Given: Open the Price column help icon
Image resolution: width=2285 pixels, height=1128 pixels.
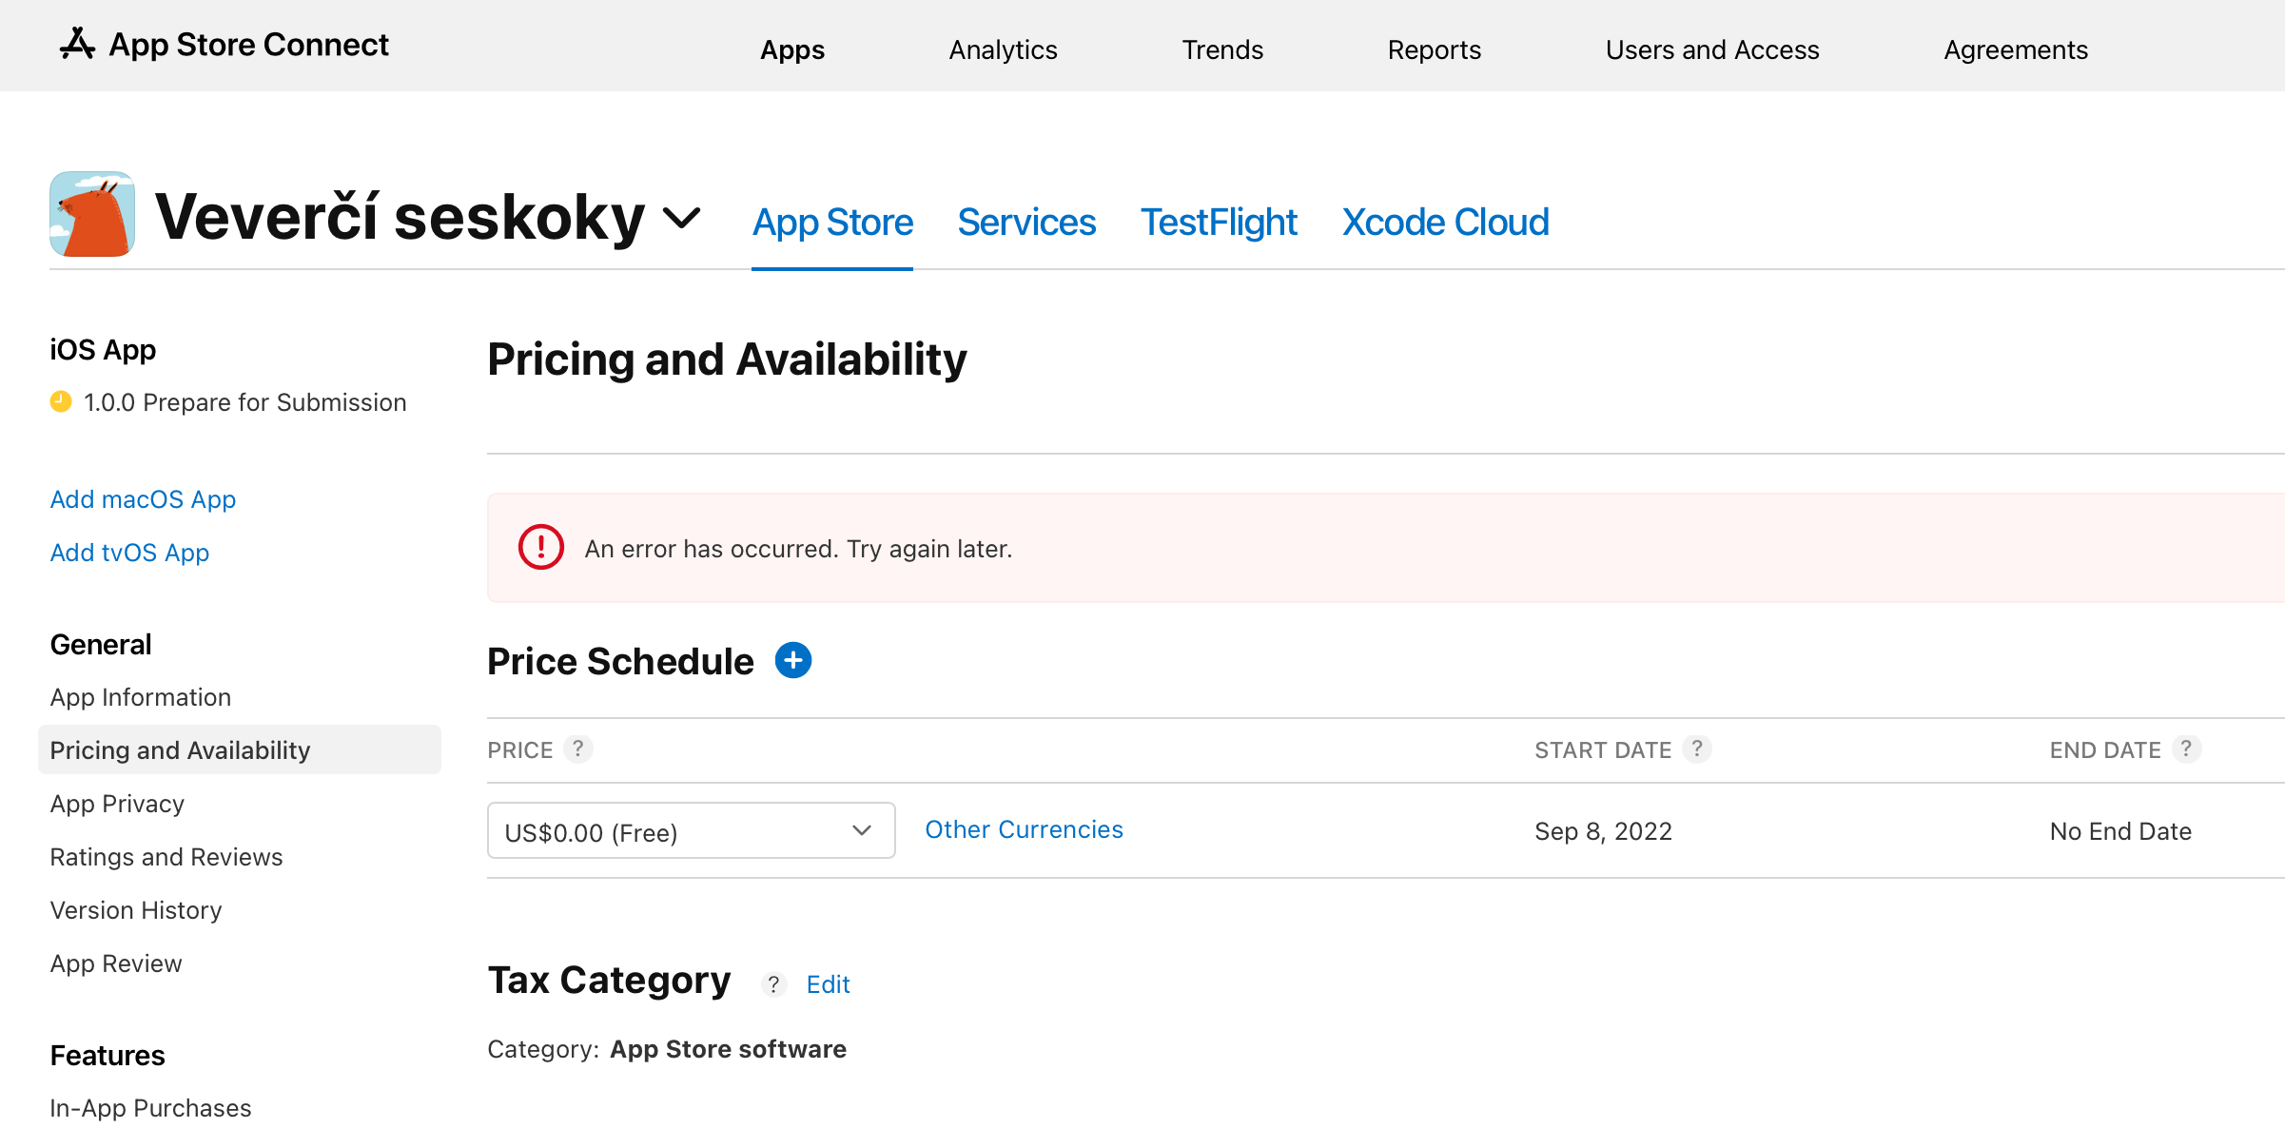Looking at the screenshot, I should tap(577, 749).
